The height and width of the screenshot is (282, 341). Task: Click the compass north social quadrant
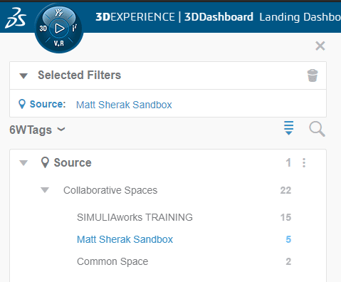[x=59, y=13]
